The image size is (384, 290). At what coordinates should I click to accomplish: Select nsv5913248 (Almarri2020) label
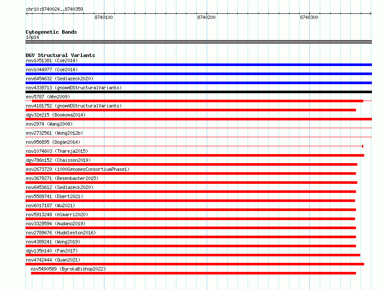[x=57, y=214]
